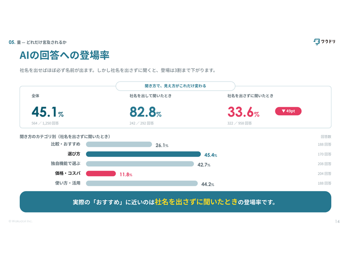Click the '独自機能で選ぶ' row label
Image resolution: width=351 pixels, height=263 pixels.
(x=65, y=163)
